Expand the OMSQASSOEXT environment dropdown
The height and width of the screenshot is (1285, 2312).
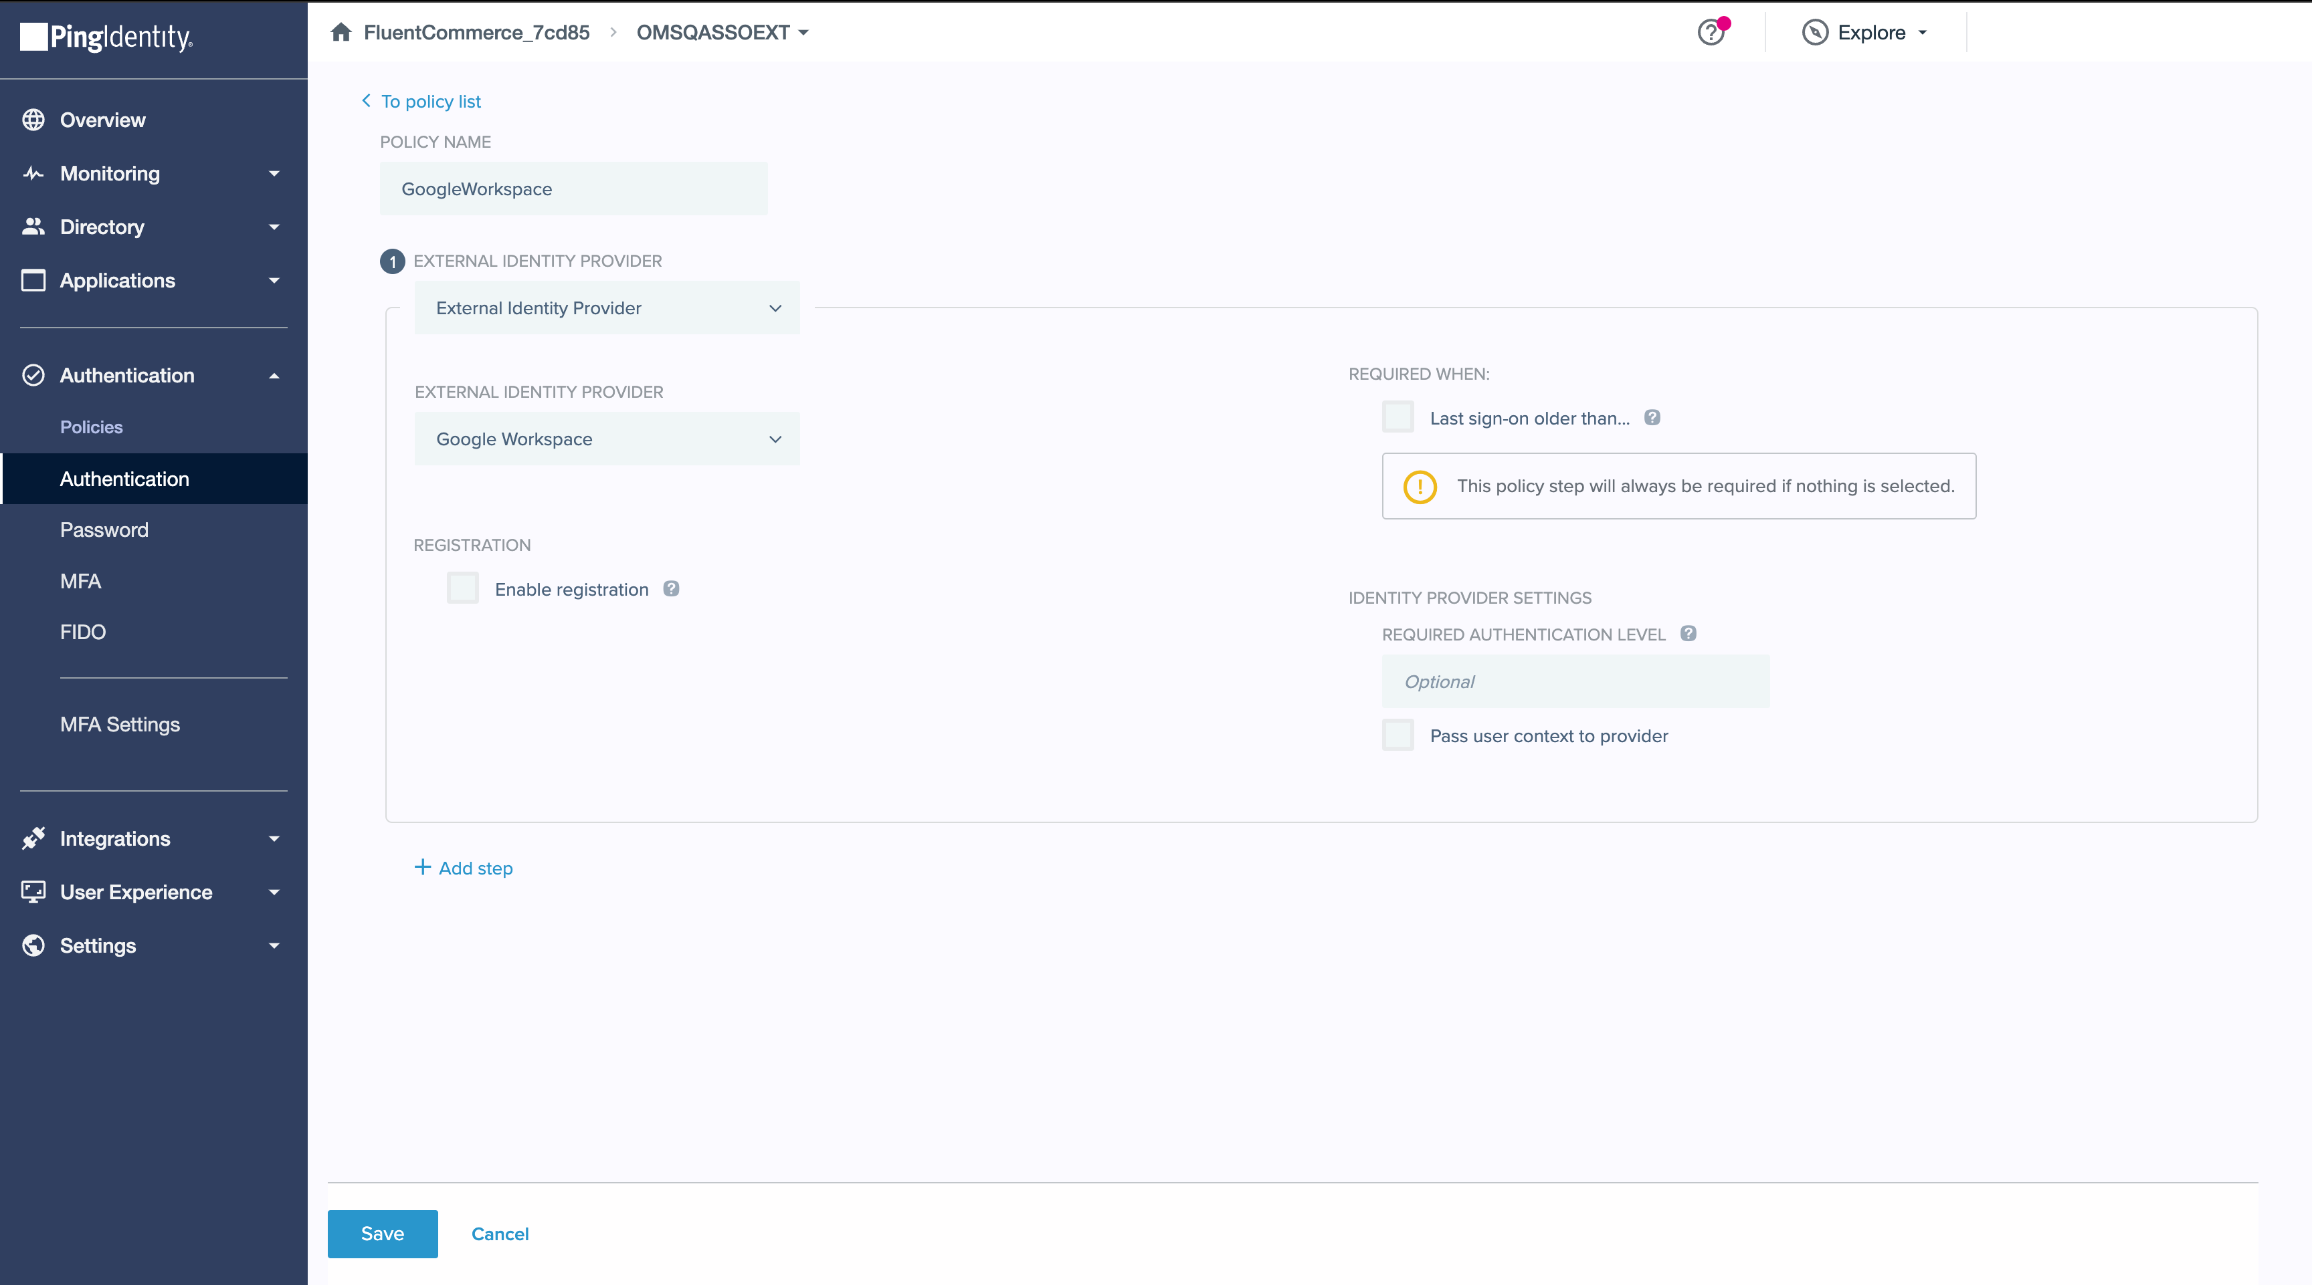coord(722,32)
